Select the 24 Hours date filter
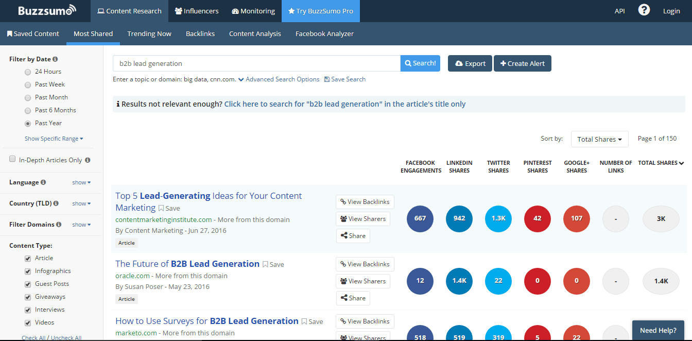692x341 pixels. click(x=28, y=72)
